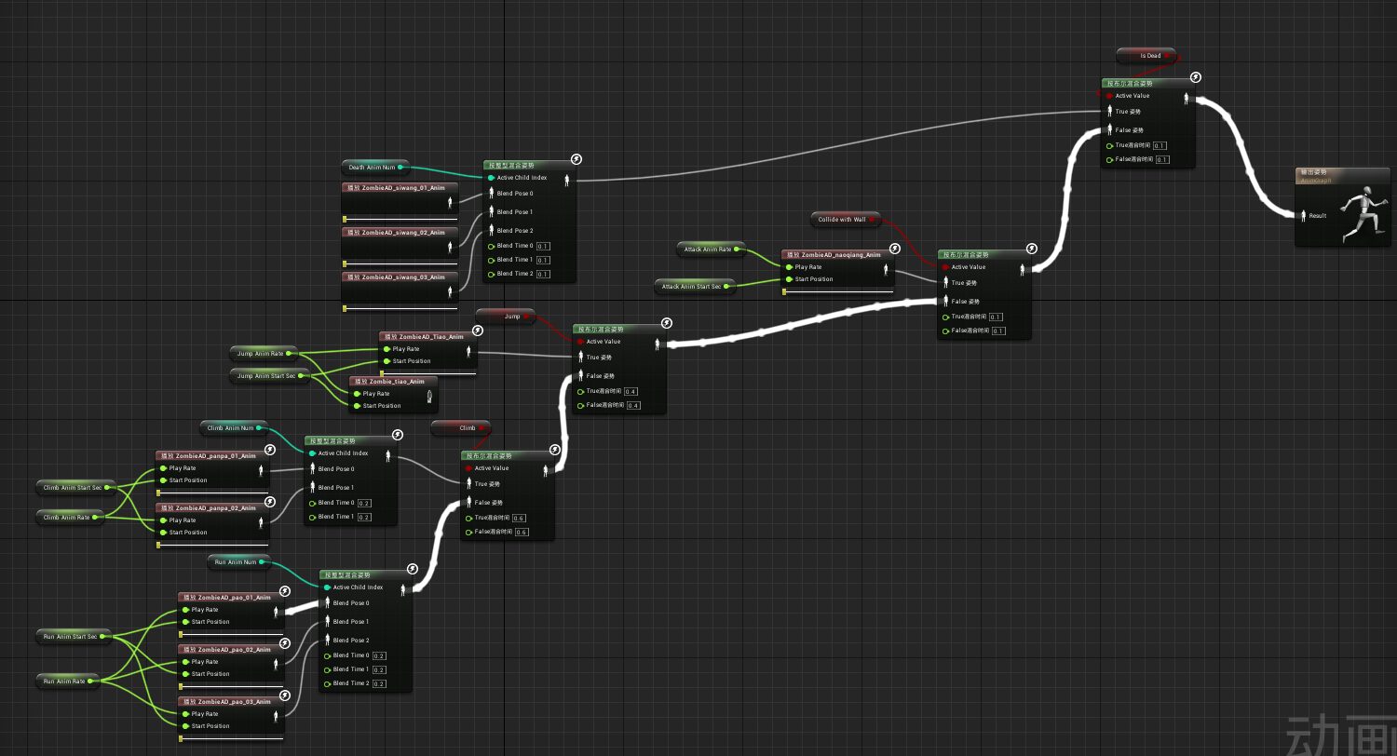This screenshot has height=756, width=1397.
Task: Select the Climb Anim Rate variable node
Action: pos(70,517)
